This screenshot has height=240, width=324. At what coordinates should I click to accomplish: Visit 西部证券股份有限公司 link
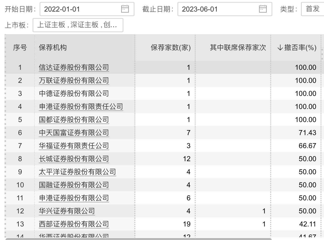click(74, 224)
